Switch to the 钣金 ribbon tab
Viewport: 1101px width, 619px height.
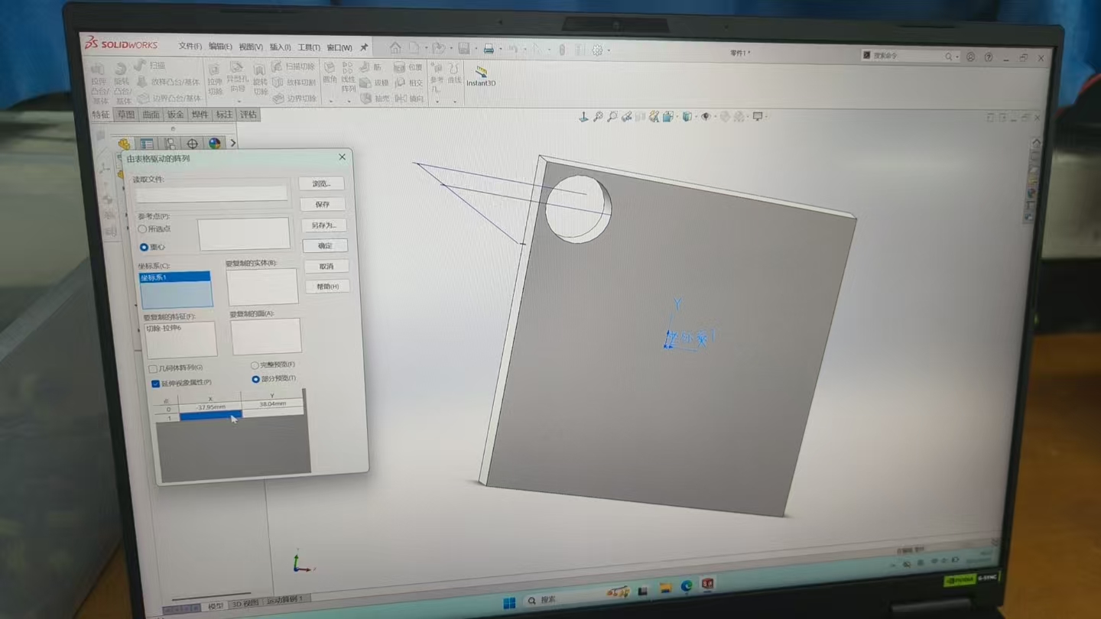coord(175,115)
